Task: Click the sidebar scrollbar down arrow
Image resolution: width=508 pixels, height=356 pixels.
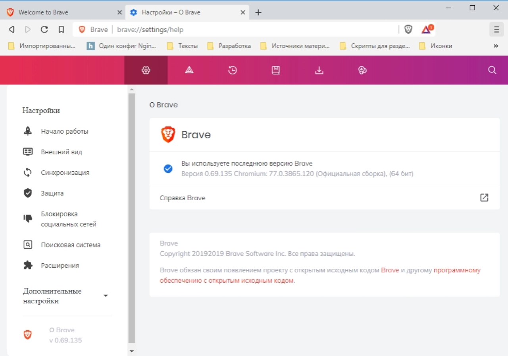Action: pyautogui.click(x=132, y=351)
